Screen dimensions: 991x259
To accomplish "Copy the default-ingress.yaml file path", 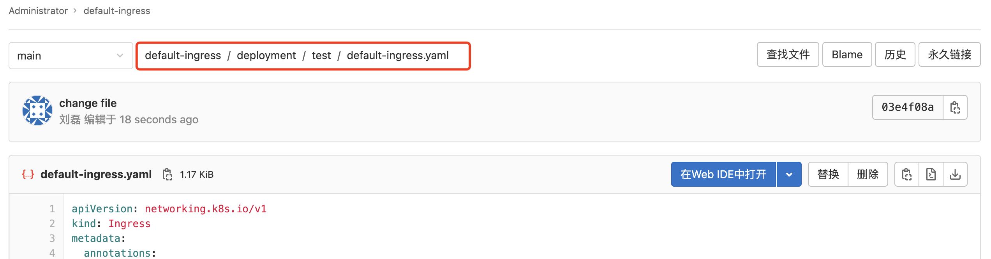I will pyautogui.click(x=168, y=174).
